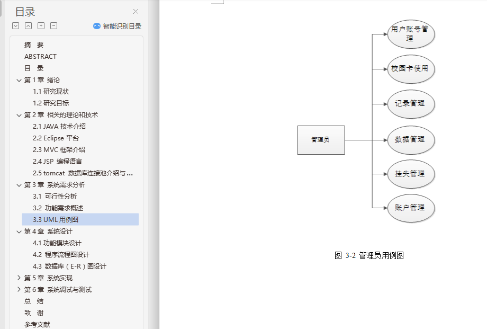The image size is (487, 329).
Task: Collapse the 第2章 相关的理论和技术 chapter
Action: 19,115
